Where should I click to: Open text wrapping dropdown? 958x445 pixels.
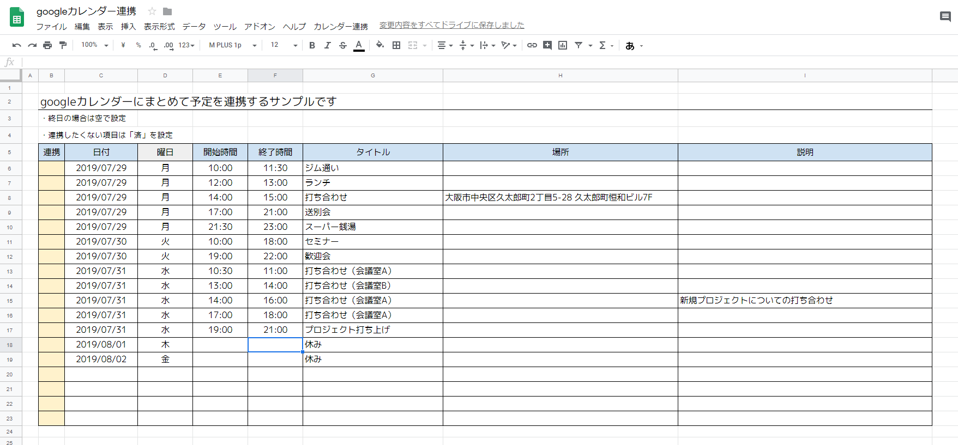pos(487,45)
